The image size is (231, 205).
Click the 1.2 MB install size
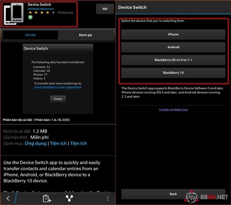pyautogui.click(x=40, y=131)
